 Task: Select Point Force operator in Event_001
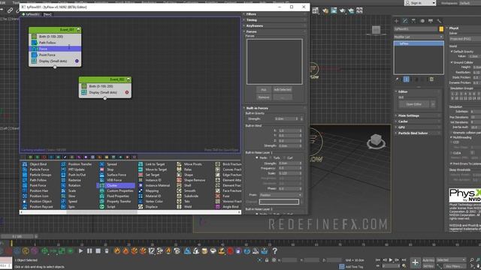pos(55,55)
